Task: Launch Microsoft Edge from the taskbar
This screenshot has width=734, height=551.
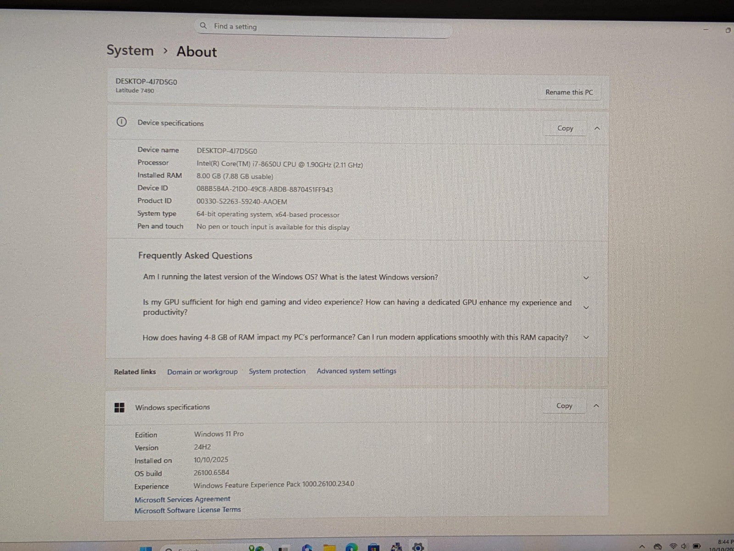Action: pyautogui.click(x=351, y=547)
